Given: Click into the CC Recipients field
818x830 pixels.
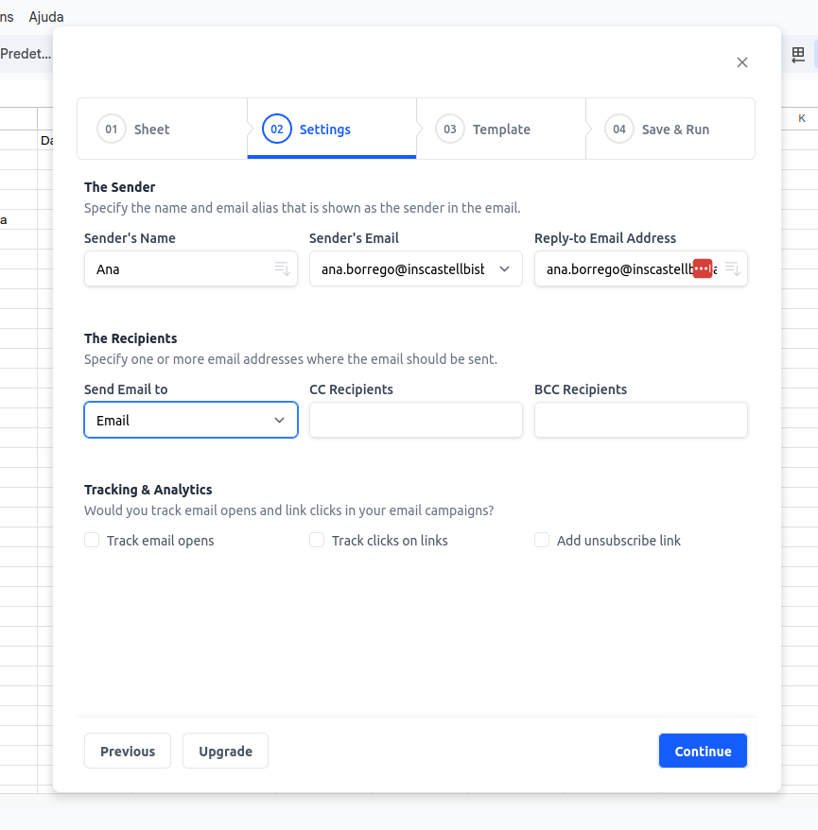Looking at the screenshot, I should point(416,420).
